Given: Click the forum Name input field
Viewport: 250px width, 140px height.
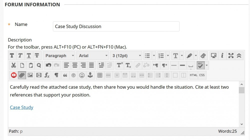Looking at the screenshot, I should point(116,26).
